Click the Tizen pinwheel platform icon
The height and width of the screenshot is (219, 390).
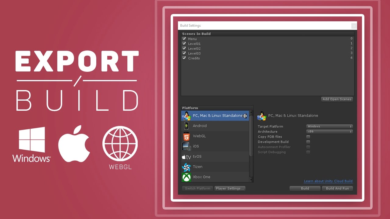[x=186, y=167]
